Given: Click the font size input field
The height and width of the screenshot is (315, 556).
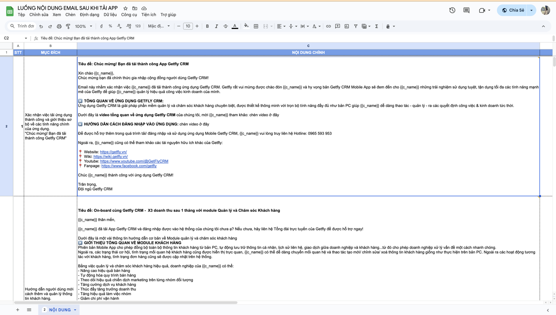Looking at the screenshot, I should (x=188, y=26).
